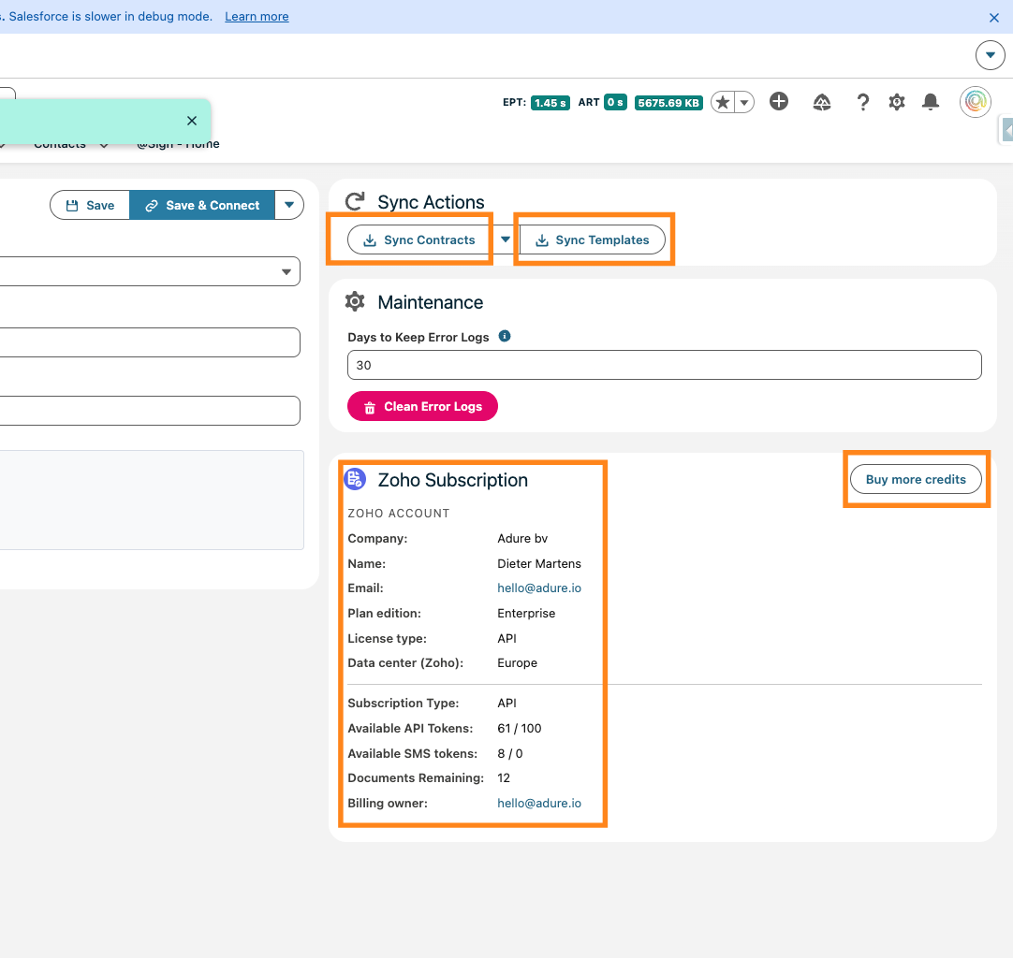The height and width of the screenshot is (958, 1013).
Task: Expand the circular dropdown above the header
Action: (991, 55)
